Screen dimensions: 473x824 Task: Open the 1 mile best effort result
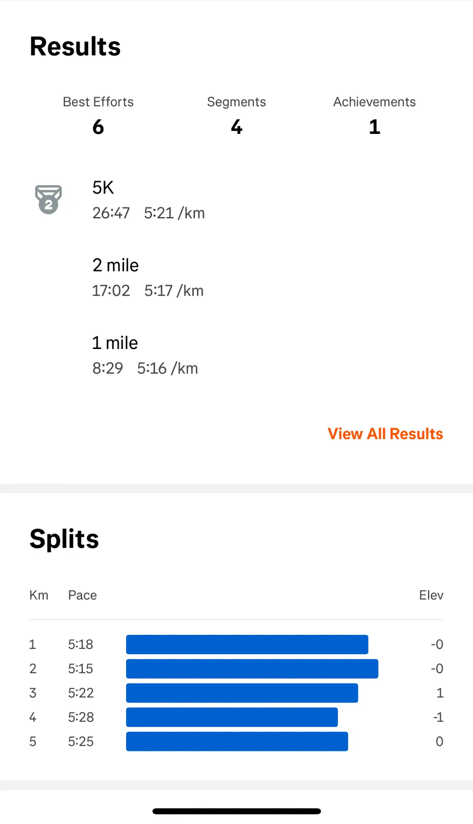click(x=236, y=355)
